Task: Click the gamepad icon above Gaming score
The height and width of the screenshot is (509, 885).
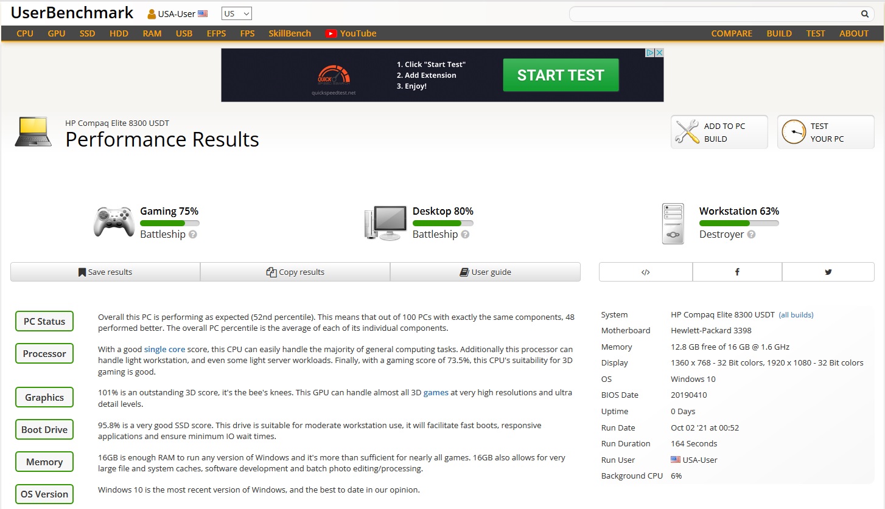Action: [x=114, y=223]
